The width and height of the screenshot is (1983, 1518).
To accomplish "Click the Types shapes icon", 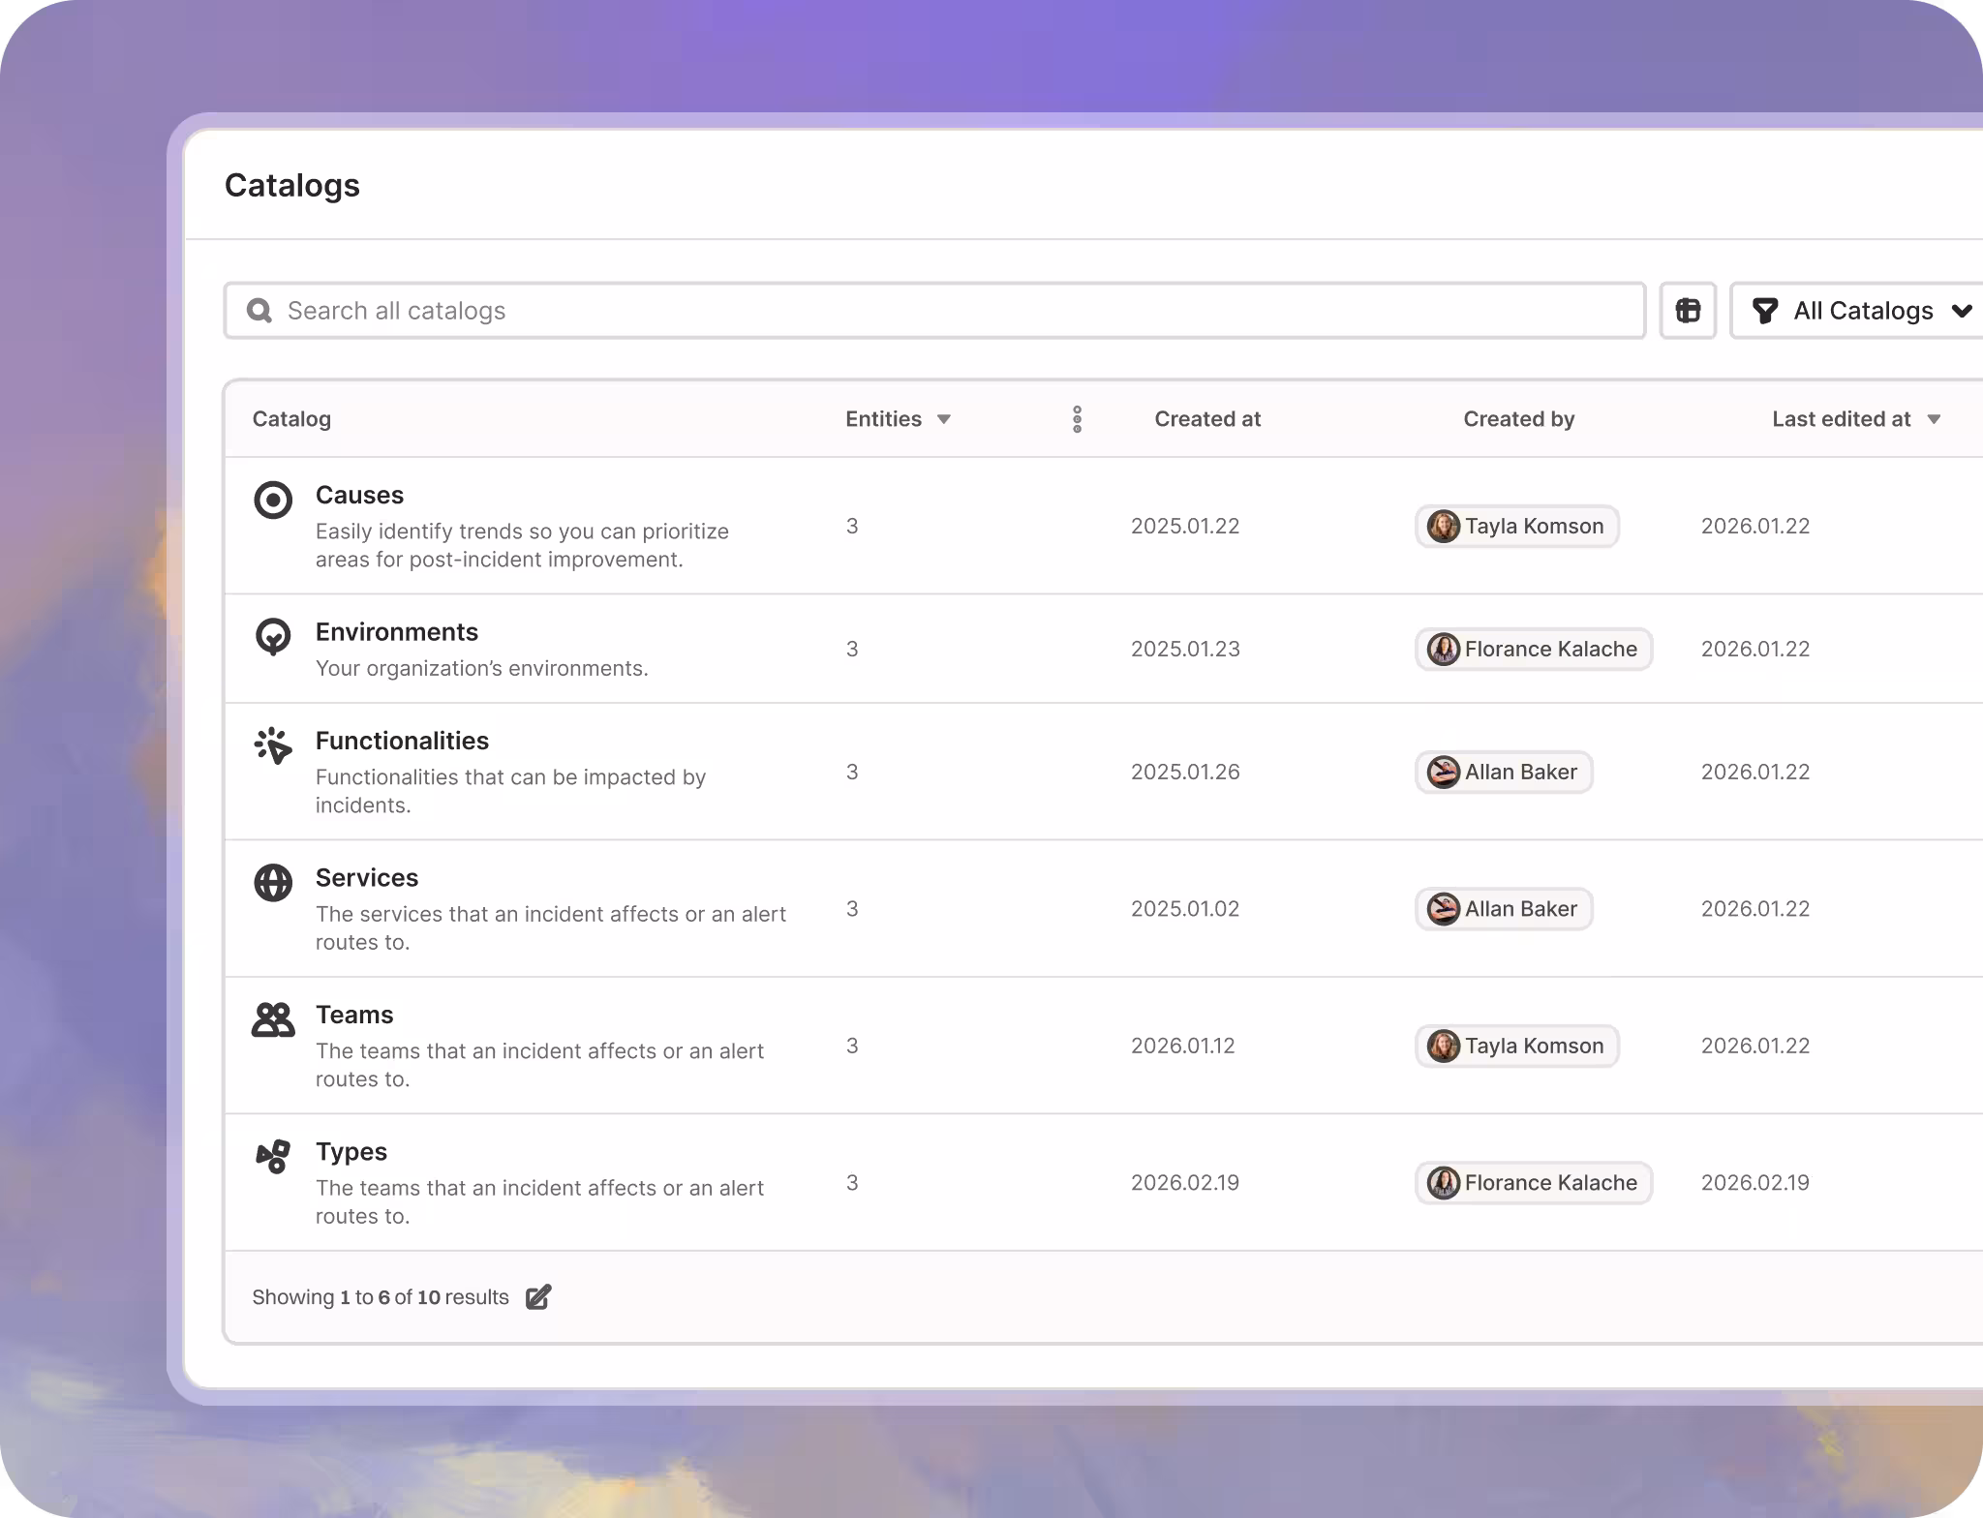I will (273, 1156).
